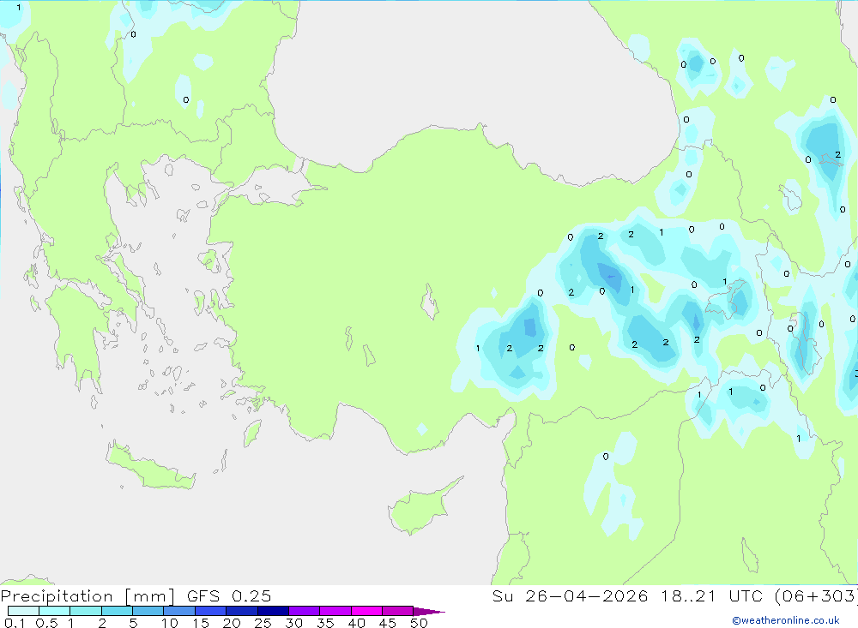Click the 25–30 mm dark blue swatch

(273, 611)
